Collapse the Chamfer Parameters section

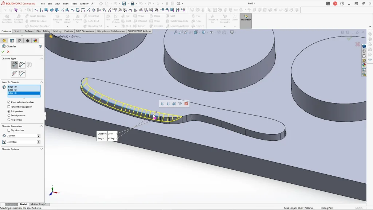pyautogui.click(x=41, y=126)
